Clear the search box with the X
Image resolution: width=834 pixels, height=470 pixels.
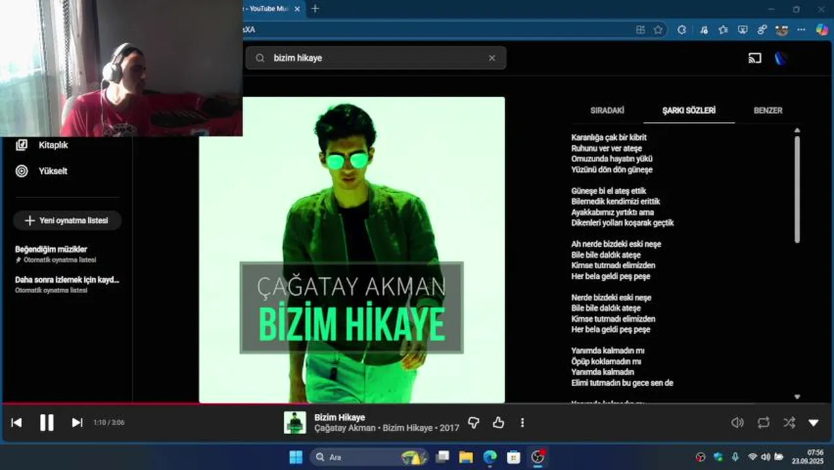[492, 57]
